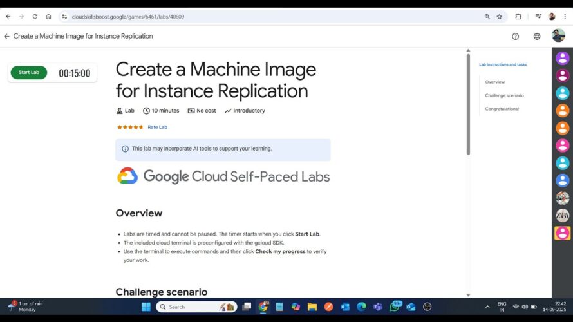Open WhatsApp from the taskbar
This screenshot has width=573, height=322.
[x=395, y=307]
